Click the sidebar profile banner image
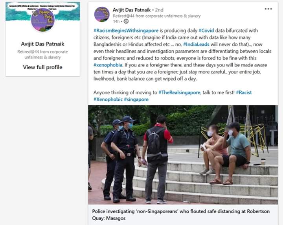This screenshot has width=283, height=225. point(43,11)
